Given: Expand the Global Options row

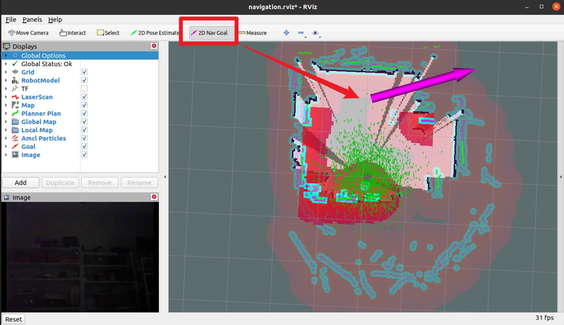Looking at the screenshot, I should click(x=6, y=55).
